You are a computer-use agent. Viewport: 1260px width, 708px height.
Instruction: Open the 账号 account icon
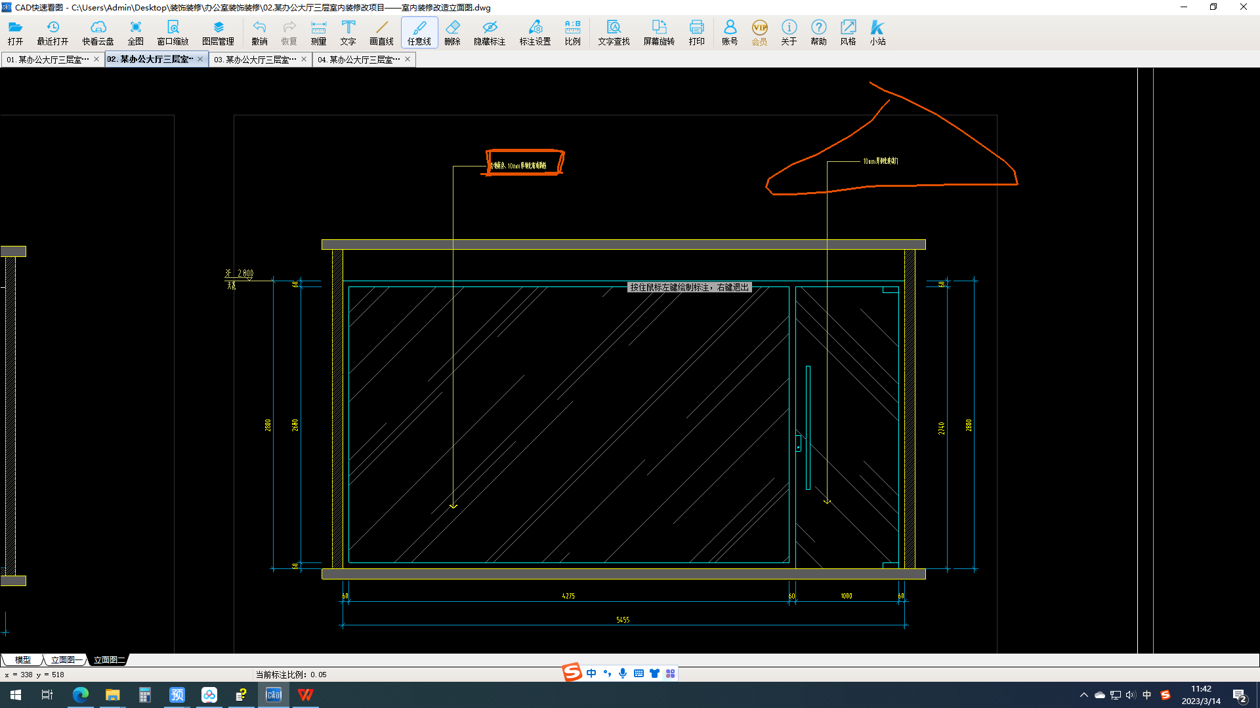(x=730, y=33)
